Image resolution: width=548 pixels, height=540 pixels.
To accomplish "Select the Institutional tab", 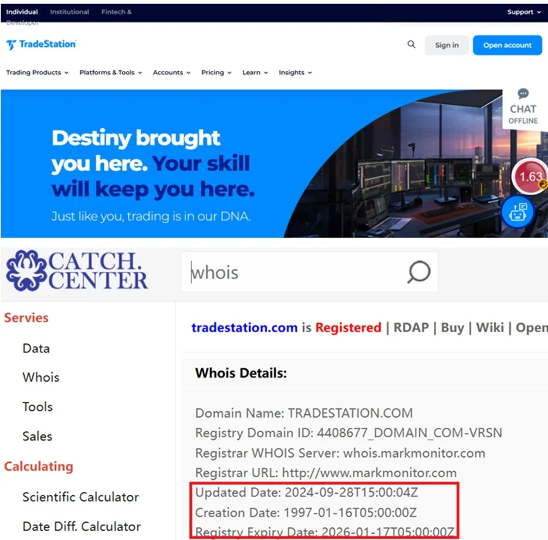I will tap(70, 12).
